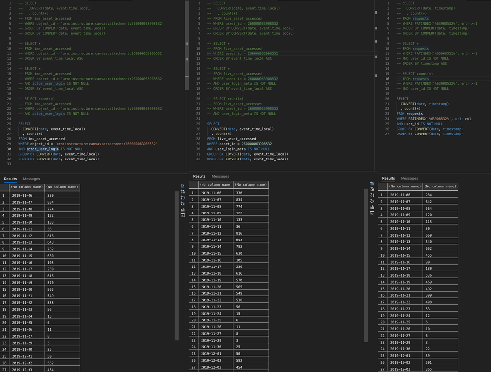Save ims_asset_accessed results as XML
Screen dimensions: 491x372
click(x=183, y=204)
